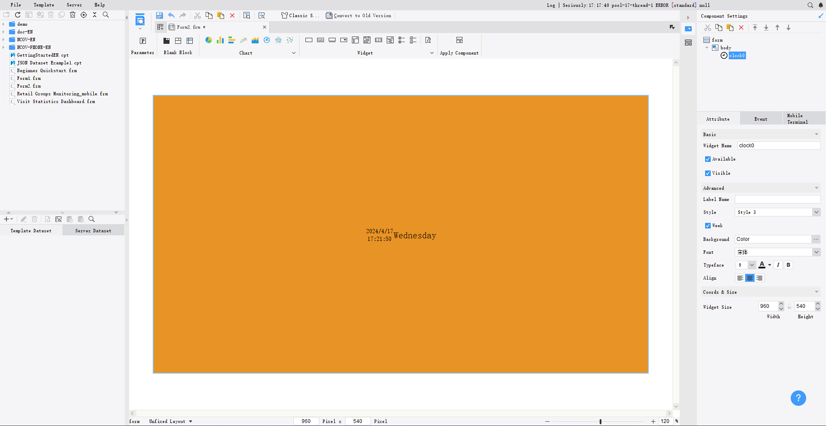This screenshot has height=426, width=826.
Task: Insert an area chart component
Action: (x=255, y=40)
